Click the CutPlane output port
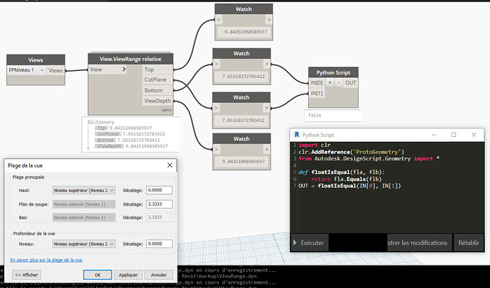Viewport: 490px width, 288px height. [x=157, y=80]
